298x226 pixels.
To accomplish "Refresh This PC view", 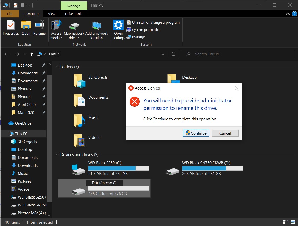I will [173, 54].
